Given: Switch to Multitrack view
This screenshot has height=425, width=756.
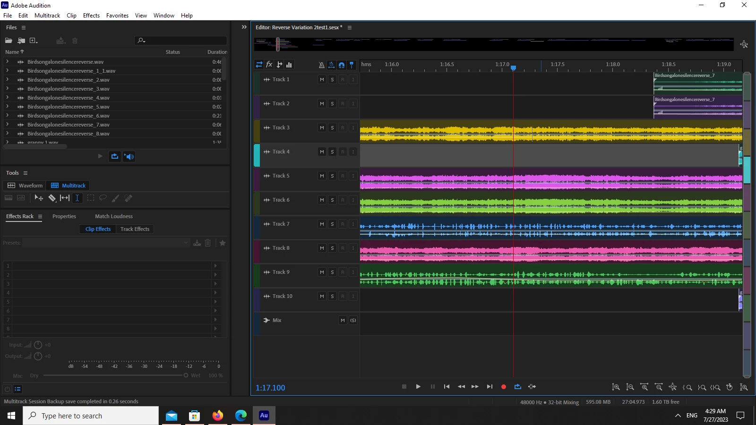Looking at the screenshot, I should point(69,186).
